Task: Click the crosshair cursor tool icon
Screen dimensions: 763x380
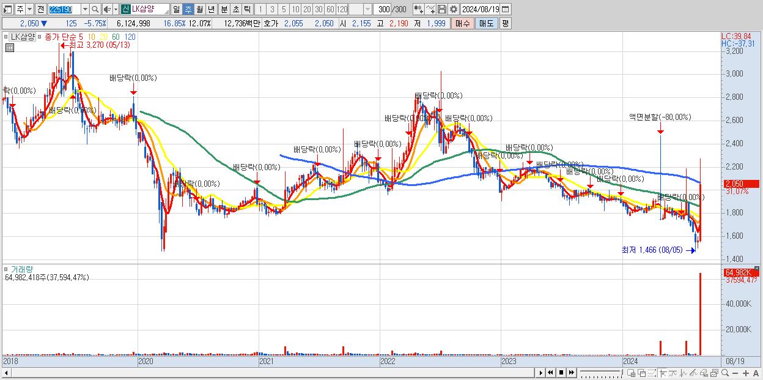Action: pyautogui.click(x=663, y=373)
